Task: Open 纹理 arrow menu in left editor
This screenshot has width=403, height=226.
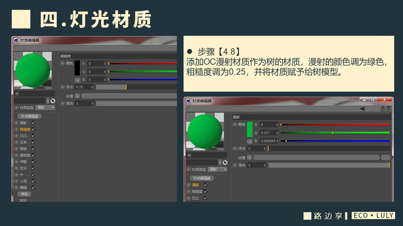Action: (77, 96)
